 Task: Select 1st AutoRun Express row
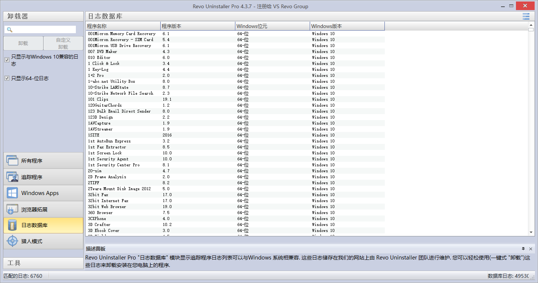pyautogui.click(x=235, y=141)
